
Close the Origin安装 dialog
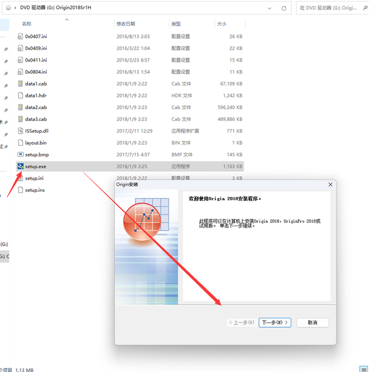click(x=331, y=184)
